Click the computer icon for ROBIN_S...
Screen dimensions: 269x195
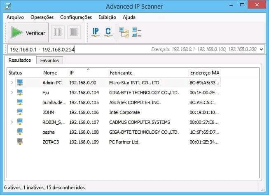tap(20, 122)
